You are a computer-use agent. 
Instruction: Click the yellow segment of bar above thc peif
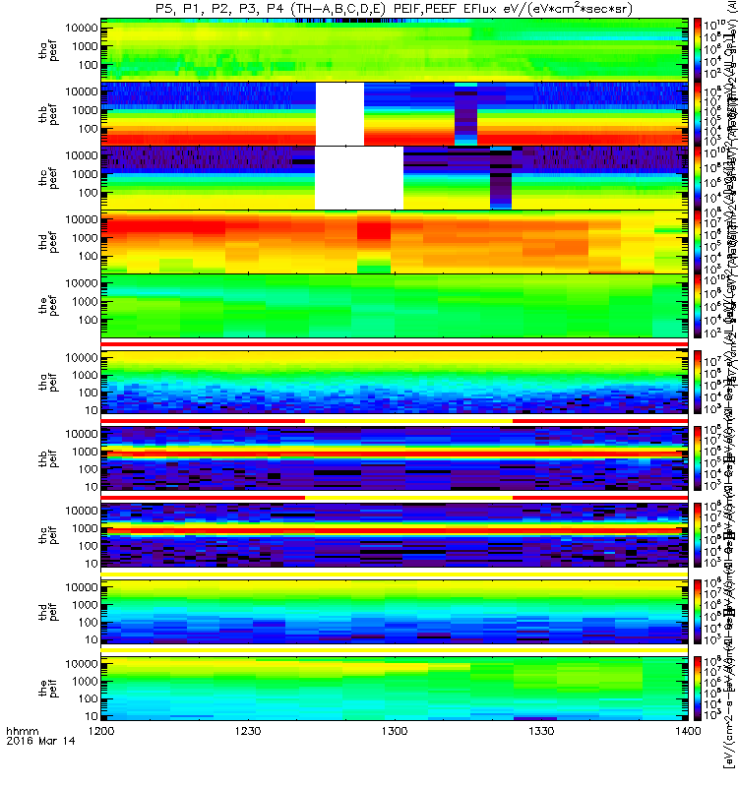(x=408, y=498)
